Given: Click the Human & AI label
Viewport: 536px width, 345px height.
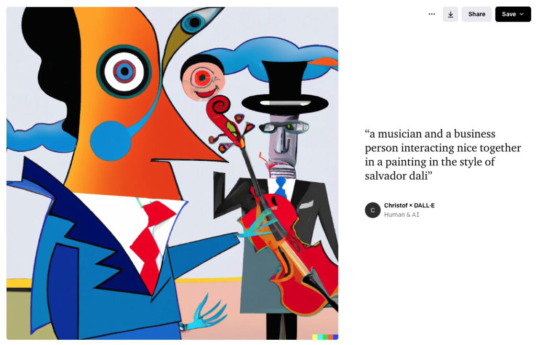Looking at the screenshot, I should coord(401,215).
